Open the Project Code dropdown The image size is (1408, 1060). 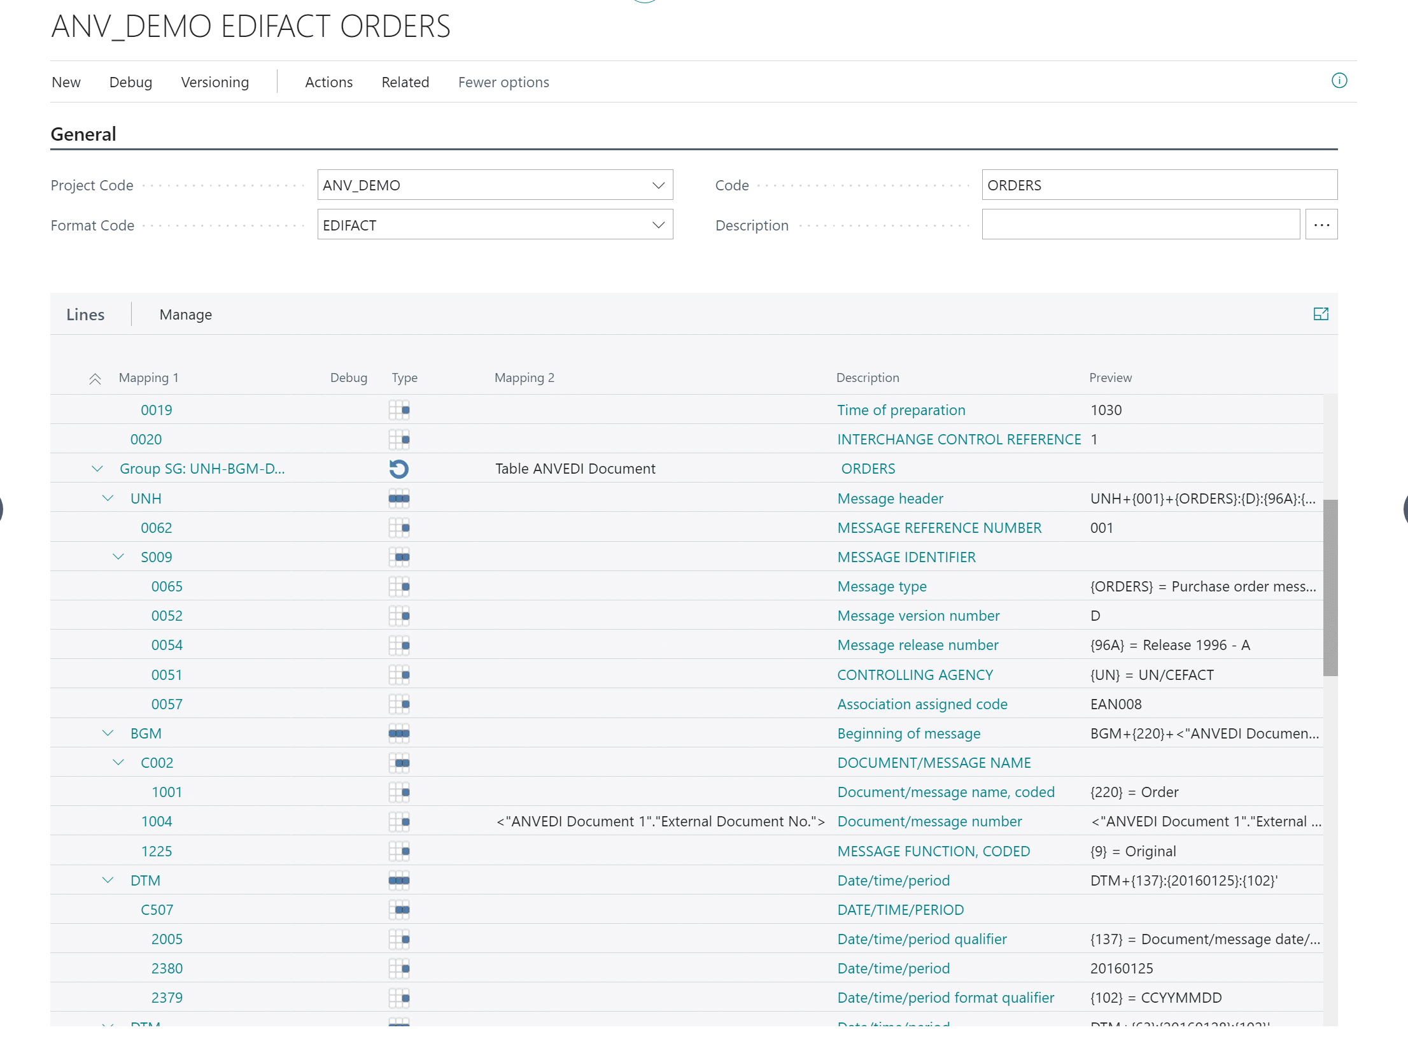point(658,185)
